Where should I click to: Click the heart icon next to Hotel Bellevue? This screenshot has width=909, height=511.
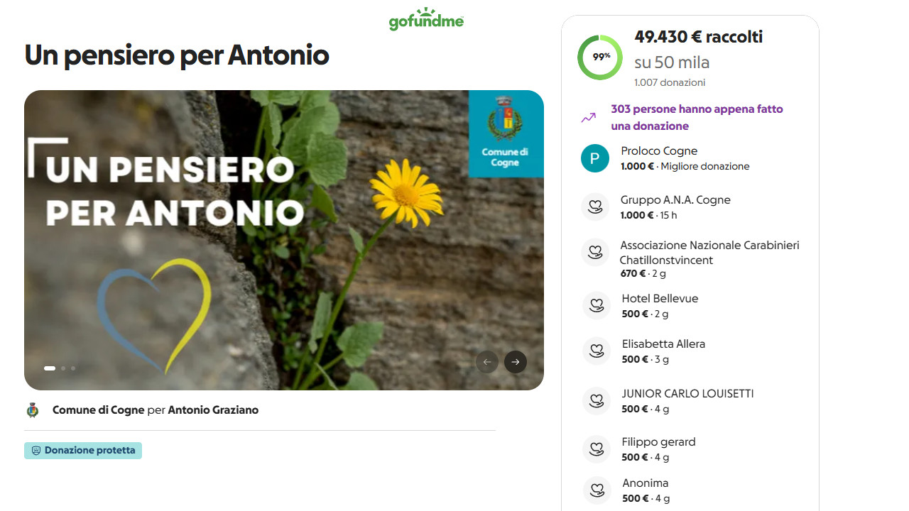(x=596, y=305)
